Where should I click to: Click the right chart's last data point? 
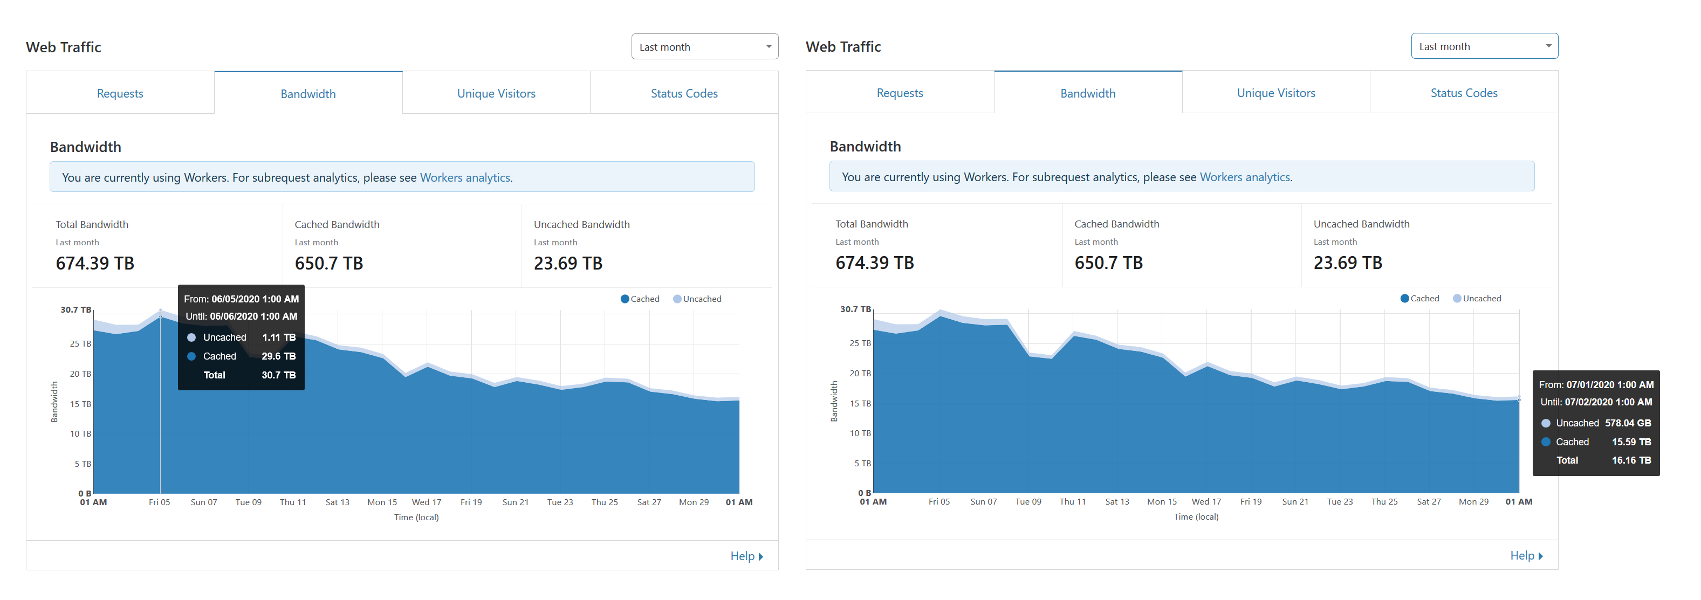pos(1519,399)
